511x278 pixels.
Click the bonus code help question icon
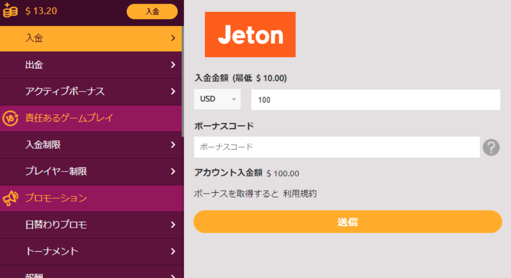(x=491, y=147)
